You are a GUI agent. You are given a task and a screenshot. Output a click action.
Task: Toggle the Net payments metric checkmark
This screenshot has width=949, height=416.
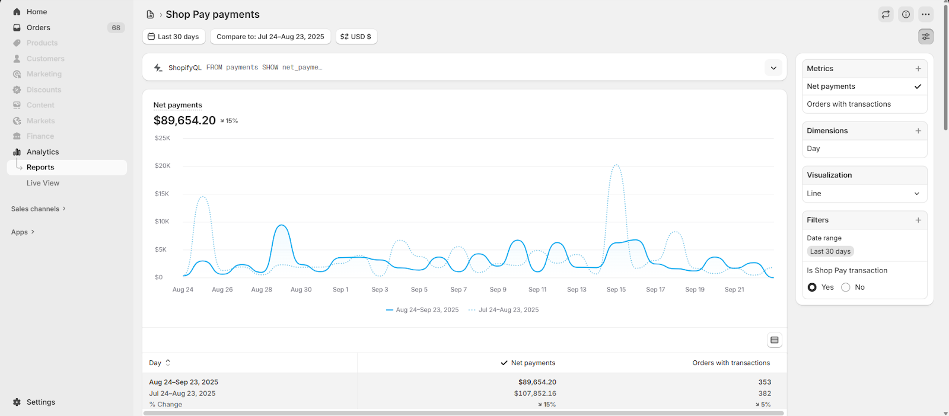pyautogui.click(x=918, y=87)
